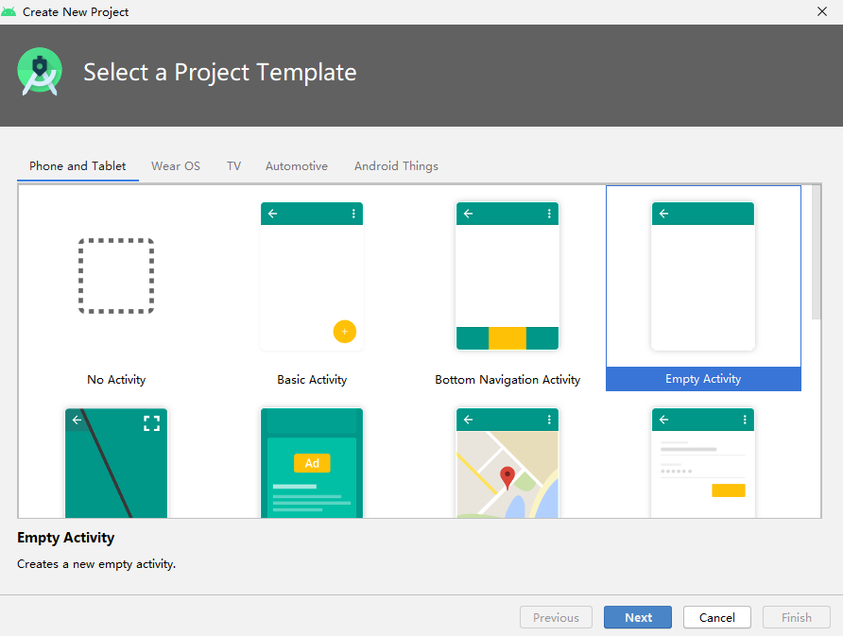Click the yellow plus button in Basic Activity
The image size is (843, 636).
pyautogui.click(x=345, y=331)
